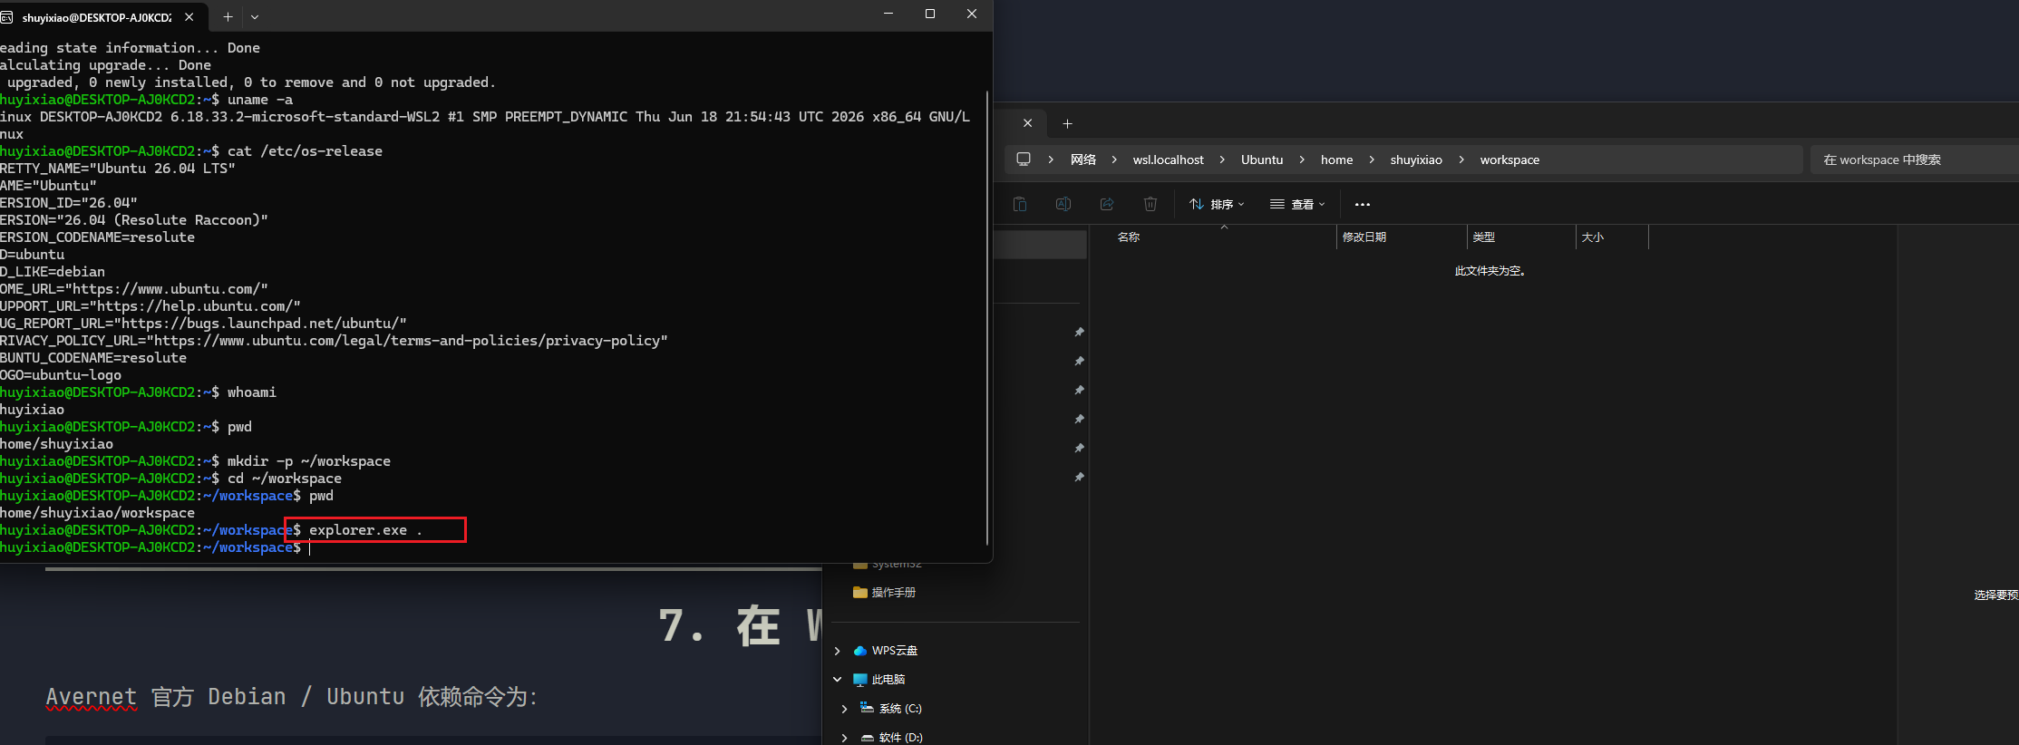Go to shuyixiao in the breadcrumb
2019x745 pixels.
click(x=1416, y=160)
